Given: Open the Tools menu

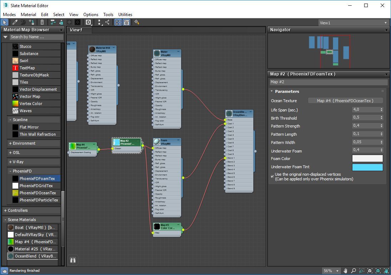Looking at the screenshot, I should point(108,14).
